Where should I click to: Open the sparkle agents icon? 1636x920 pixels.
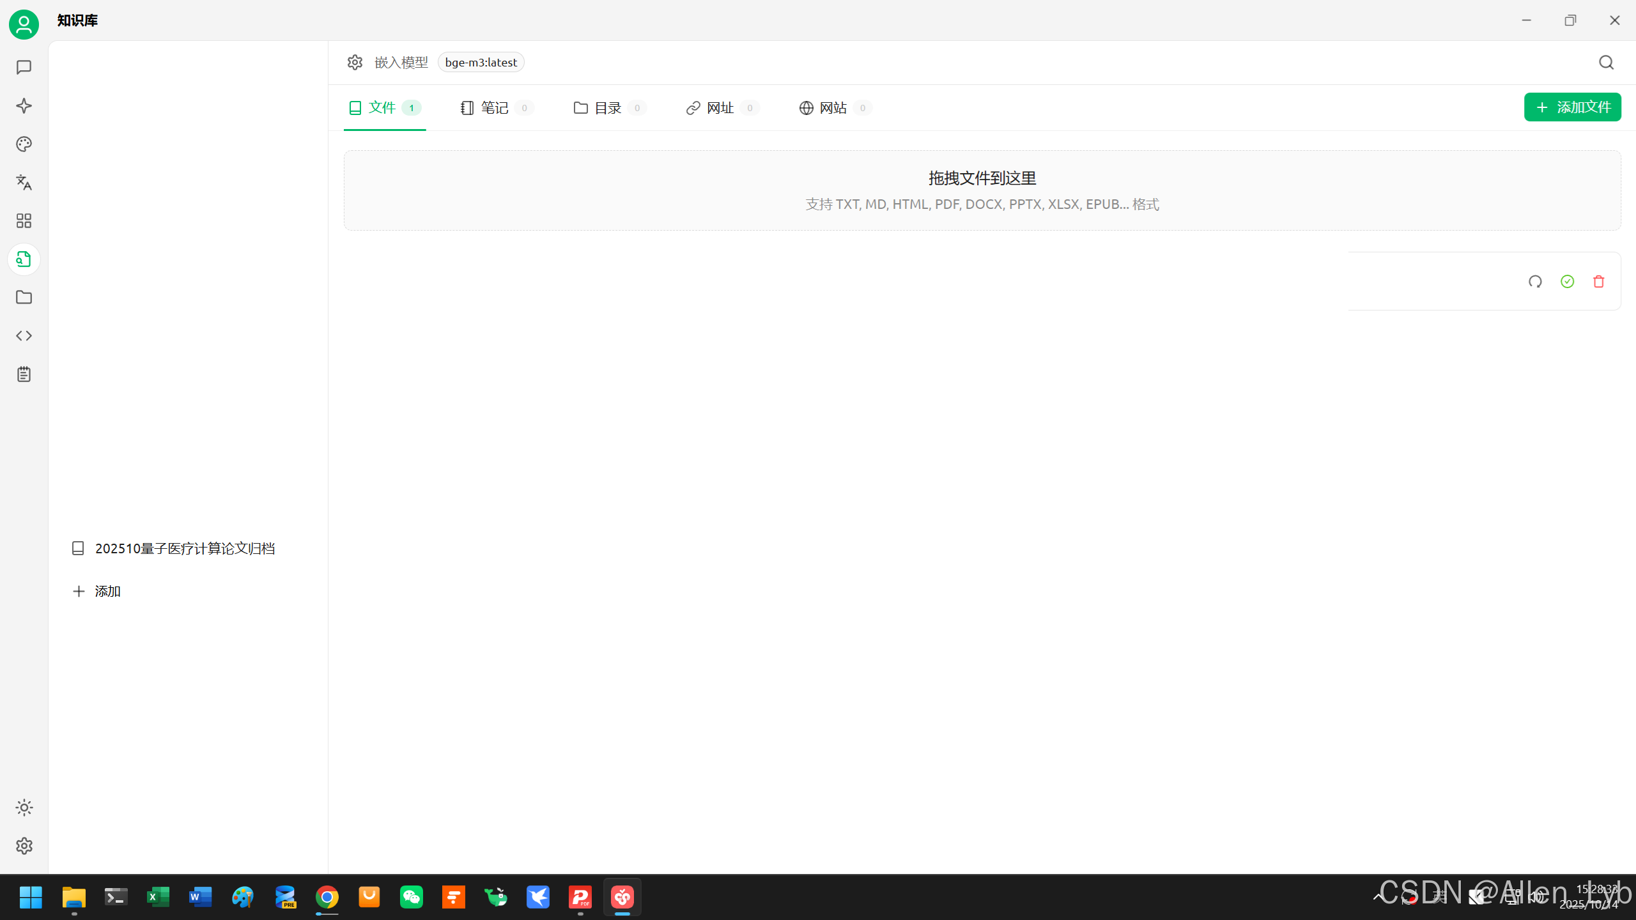pyautogui.click(x=24, y=105)
